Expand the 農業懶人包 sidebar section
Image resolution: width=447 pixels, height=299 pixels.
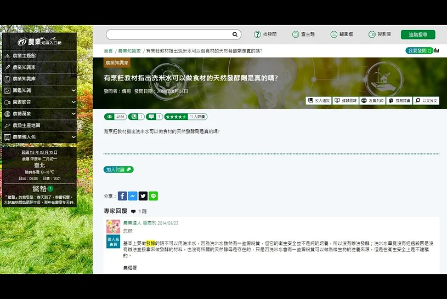(73, 137)
